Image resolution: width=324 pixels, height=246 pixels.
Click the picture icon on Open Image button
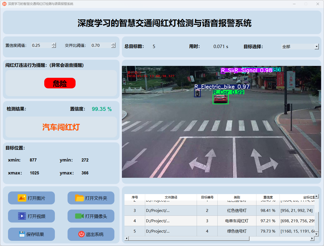22,198
